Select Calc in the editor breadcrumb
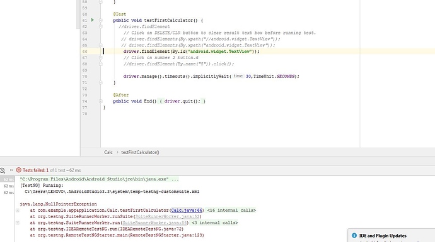435x242 pixels. coord(108,152)
